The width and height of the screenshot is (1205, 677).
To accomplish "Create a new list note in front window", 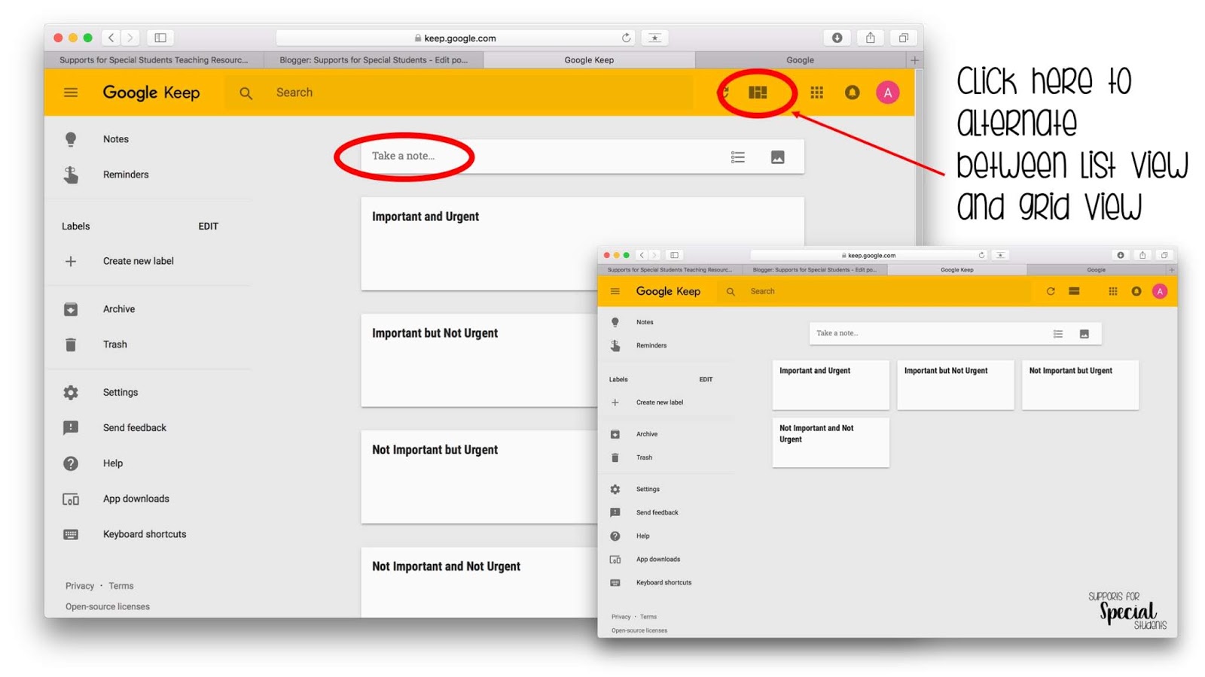I will click(x=1058, y=334).
